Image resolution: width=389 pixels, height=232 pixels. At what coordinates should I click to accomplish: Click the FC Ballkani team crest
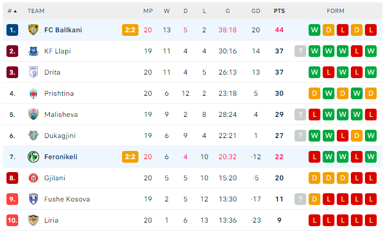pyautogui.click(x=33, y=30)
